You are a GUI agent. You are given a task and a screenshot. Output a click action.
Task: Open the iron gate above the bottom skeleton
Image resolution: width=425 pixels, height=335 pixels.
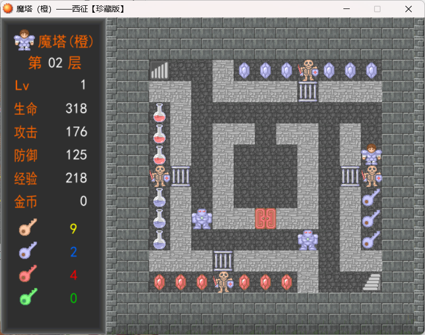coord(223,261)
